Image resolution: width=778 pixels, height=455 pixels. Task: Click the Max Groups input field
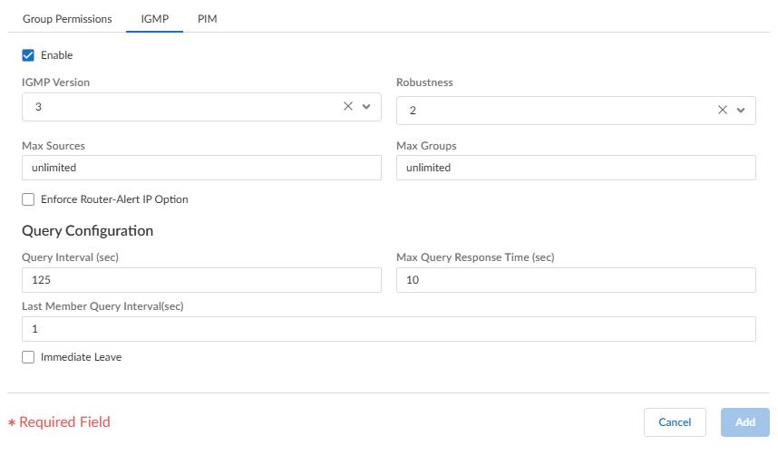coord(576,168)
